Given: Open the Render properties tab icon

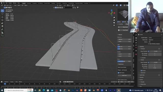Looking at the screenshot, I should (x=136, y=38).
